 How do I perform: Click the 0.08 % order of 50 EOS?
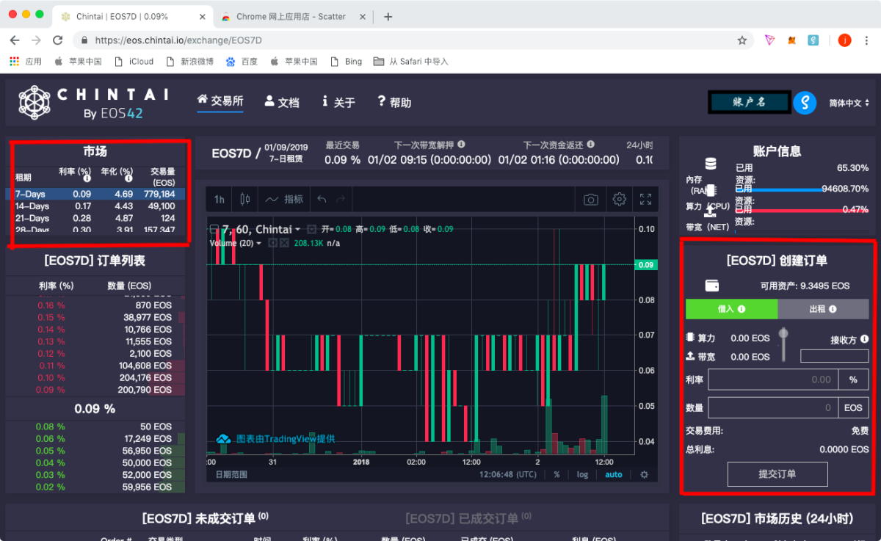[95, 426]
